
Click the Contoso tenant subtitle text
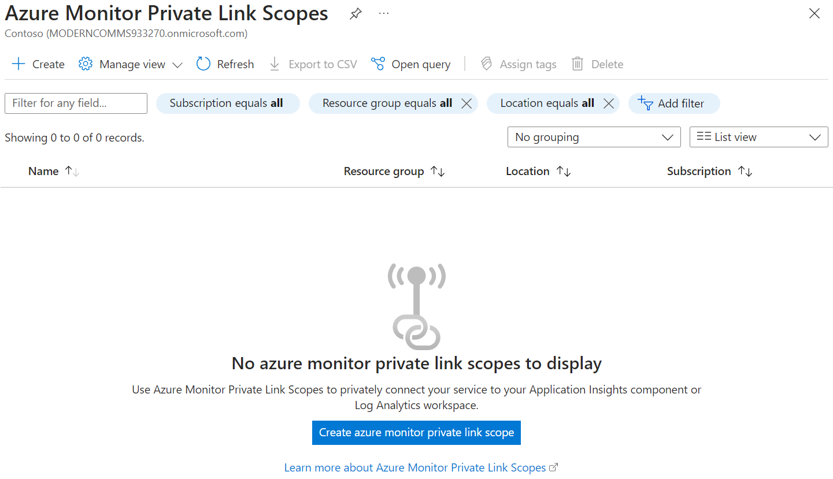click(126, 34)
